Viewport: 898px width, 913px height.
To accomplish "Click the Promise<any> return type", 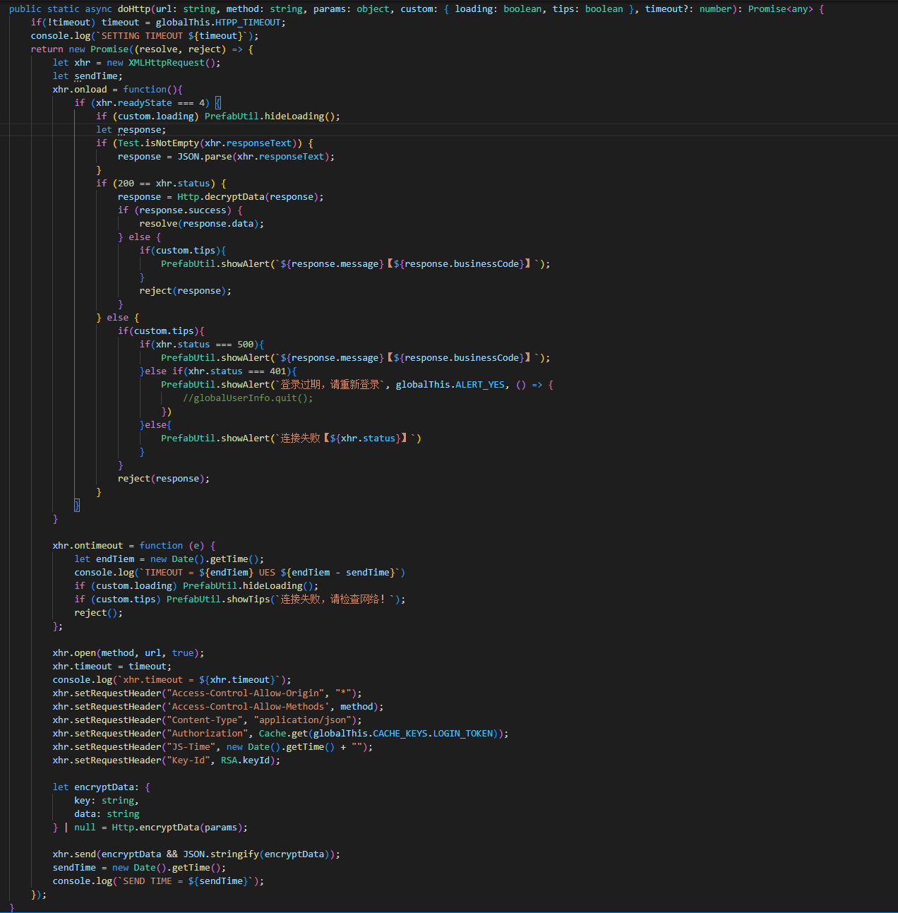I will click(x=781, y=9).
